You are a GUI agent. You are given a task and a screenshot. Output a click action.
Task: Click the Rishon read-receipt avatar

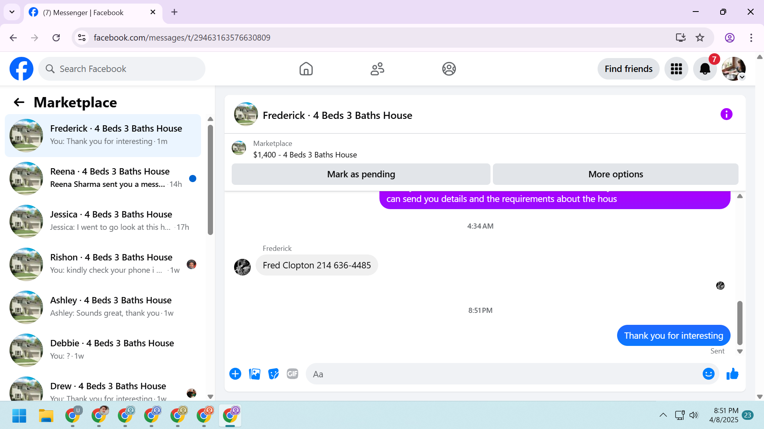click(191, 264)
